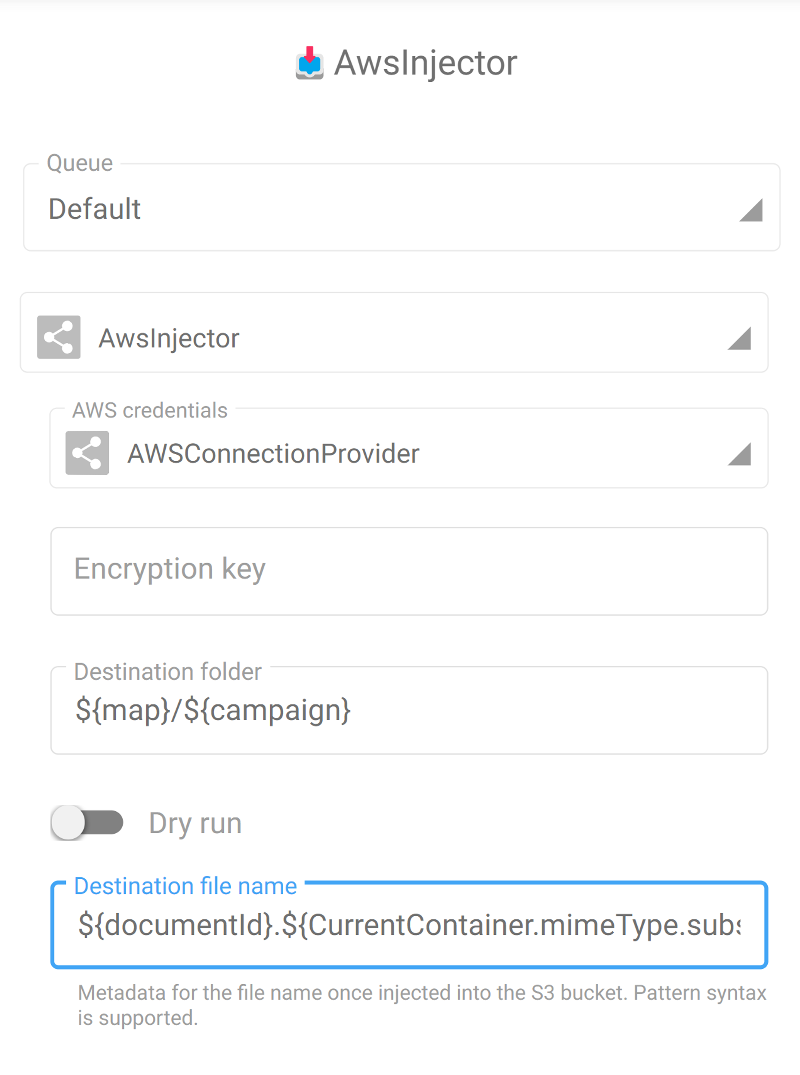Click the Destination file name label
800x1075 pixels.
click(185, 886)
